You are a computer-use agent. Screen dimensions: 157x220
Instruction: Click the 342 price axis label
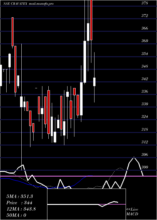click(x=144, y=79)
